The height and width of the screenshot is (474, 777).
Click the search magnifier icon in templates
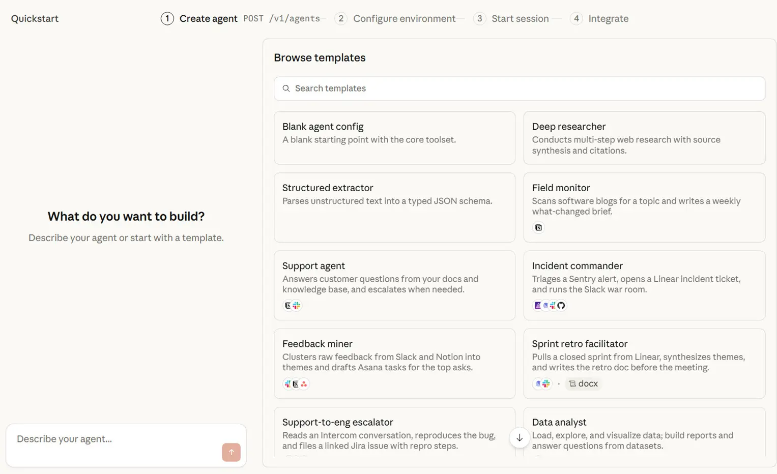pyautogui.click(x=286, y=88)
